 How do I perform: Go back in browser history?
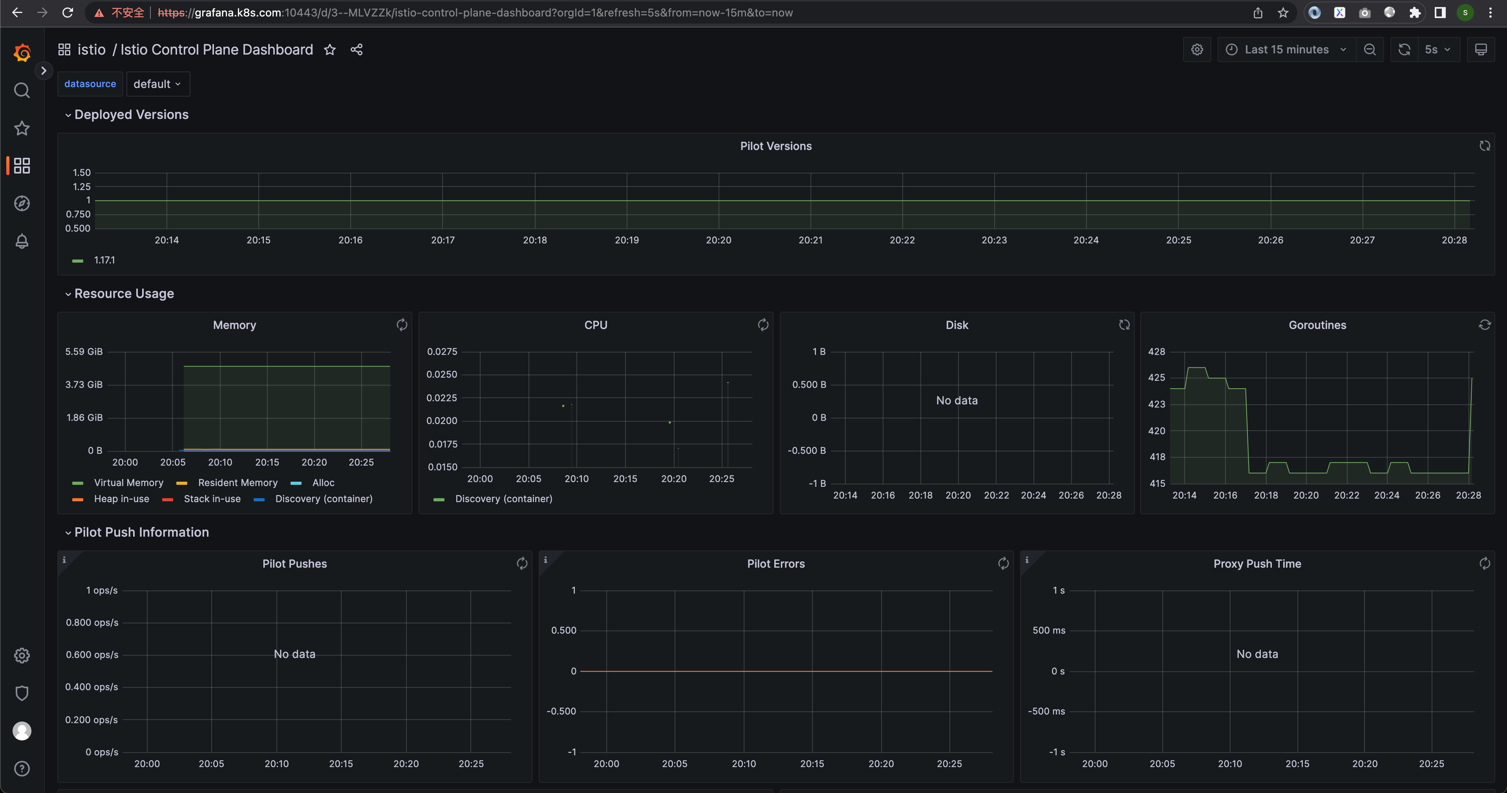(17, 12)
